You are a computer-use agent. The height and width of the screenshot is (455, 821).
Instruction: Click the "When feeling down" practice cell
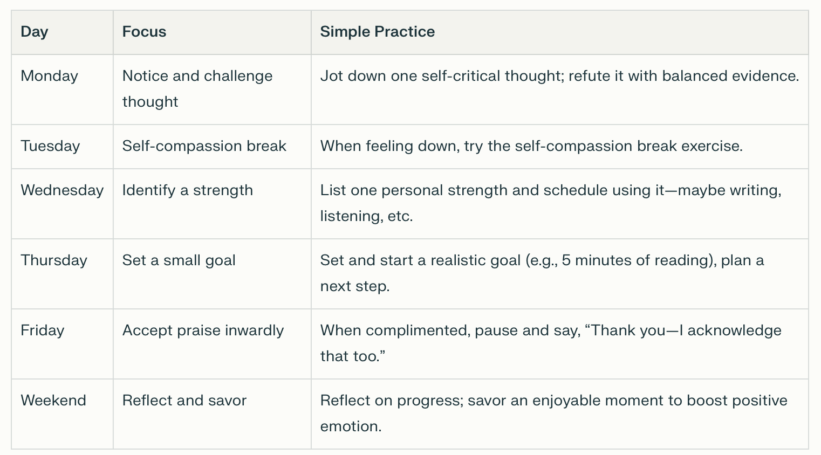pos(531,146)
